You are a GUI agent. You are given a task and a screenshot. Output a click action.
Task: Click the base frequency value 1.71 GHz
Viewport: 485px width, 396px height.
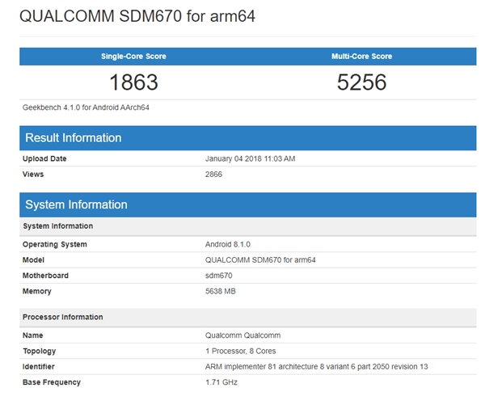pyautogui.click(x=221, y=381)
